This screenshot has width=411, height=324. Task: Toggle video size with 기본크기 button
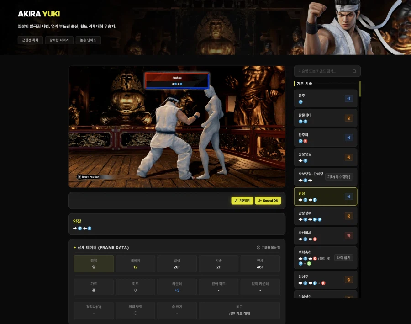pyautogui.click(x=242, y=201)
